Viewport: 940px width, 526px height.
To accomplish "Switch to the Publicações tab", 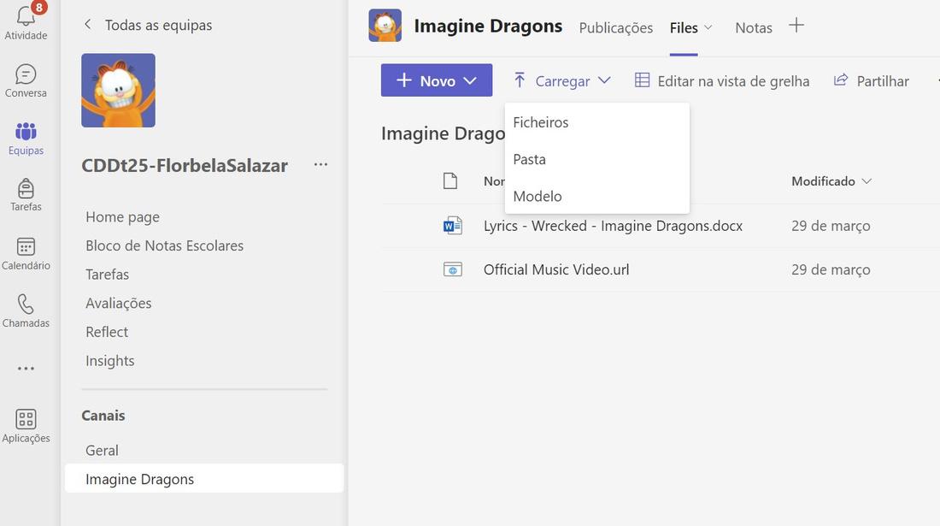I will pyautogui.click(x=615, y=27).
